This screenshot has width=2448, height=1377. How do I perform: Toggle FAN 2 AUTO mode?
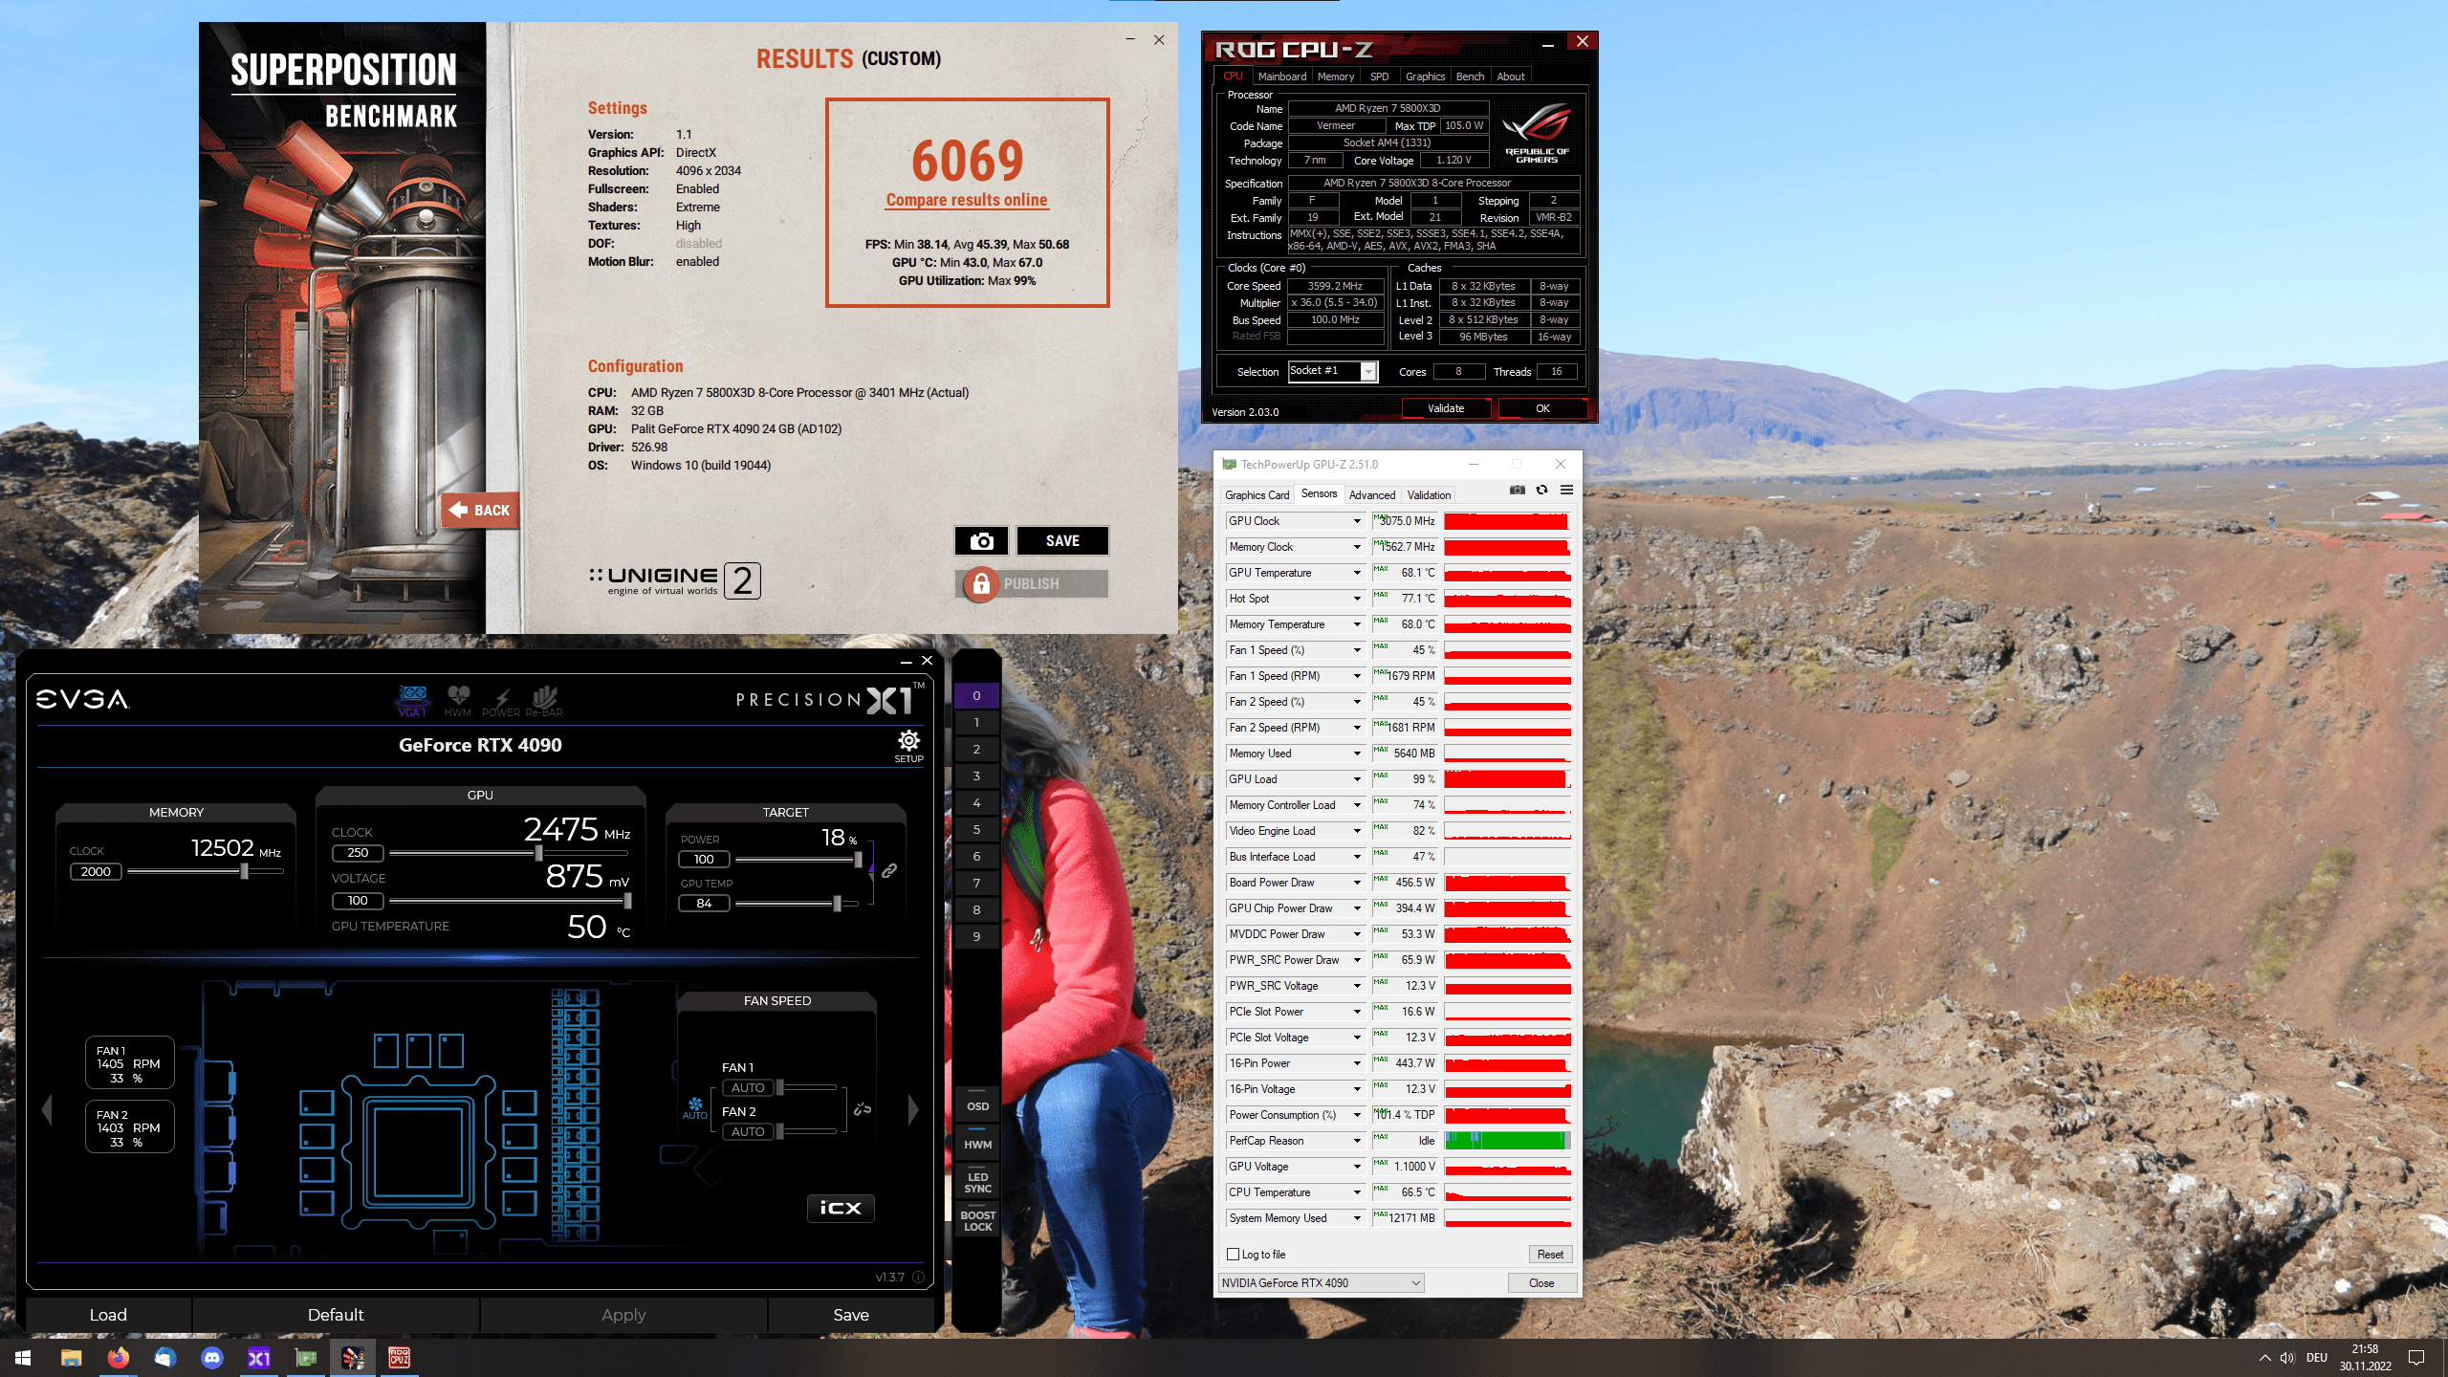tap(748, 1132)
